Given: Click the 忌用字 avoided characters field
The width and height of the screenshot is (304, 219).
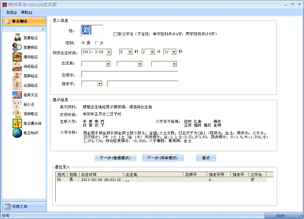Looking at the screenshot, I should (129, 74).
